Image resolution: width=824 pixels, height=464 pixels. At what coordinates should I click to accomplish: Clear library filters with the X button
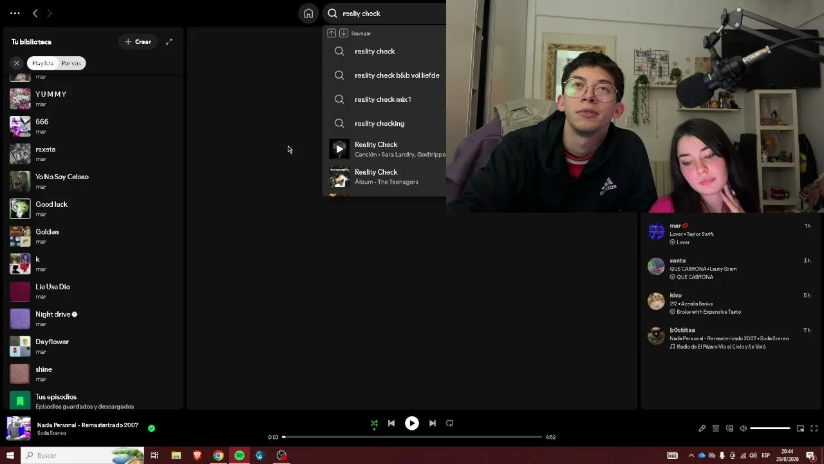tap(17, 63)
